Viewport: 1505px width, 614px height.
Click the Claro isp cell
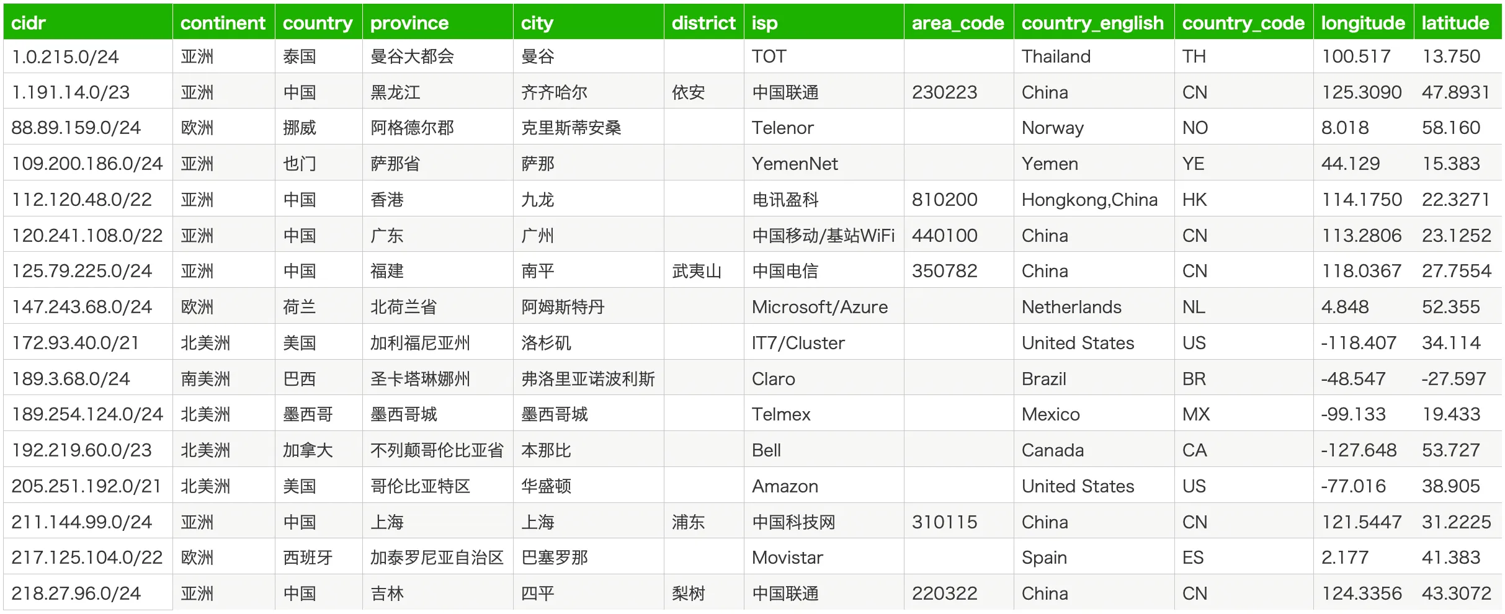pos(824,378)
